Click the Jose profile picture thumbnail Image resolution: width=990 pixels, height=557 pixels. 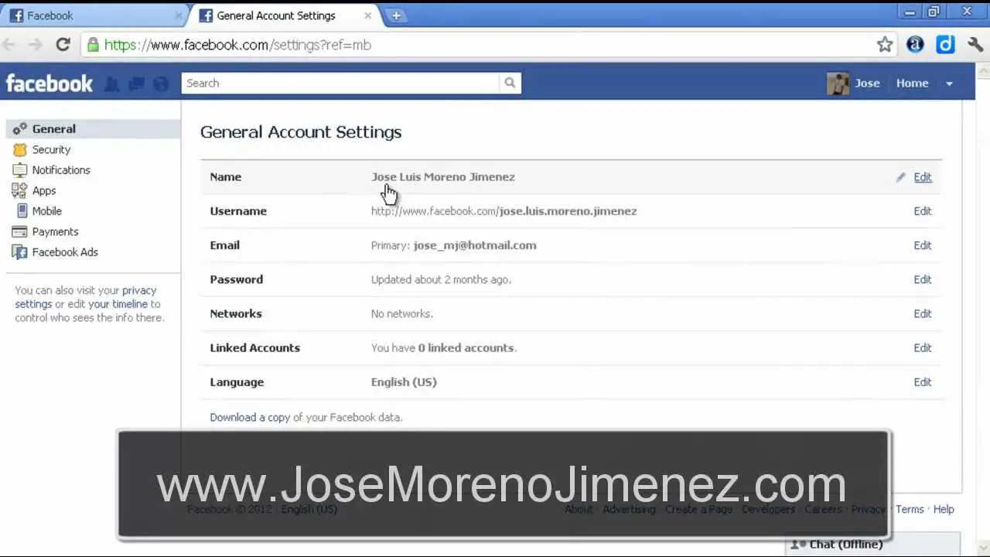[838, 84]
